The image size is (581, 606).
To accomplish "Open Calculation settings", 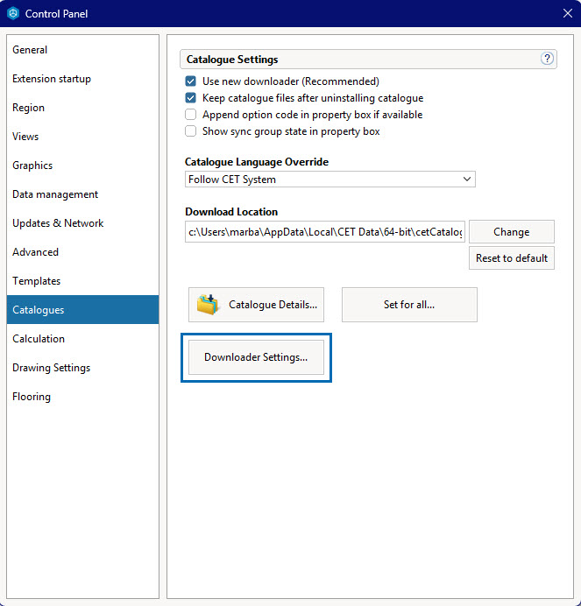I will [82, 339].
